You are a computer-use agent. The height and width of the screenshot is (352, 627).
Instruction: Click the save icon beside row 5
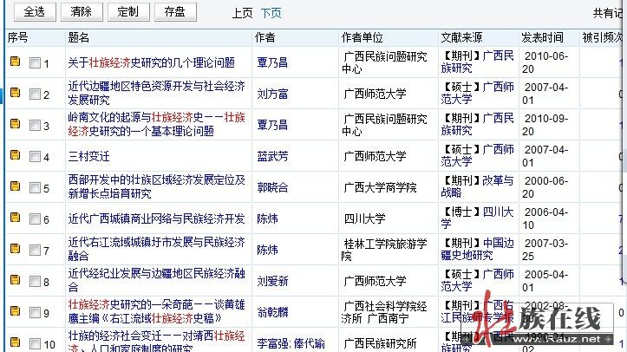pos(15,186)
